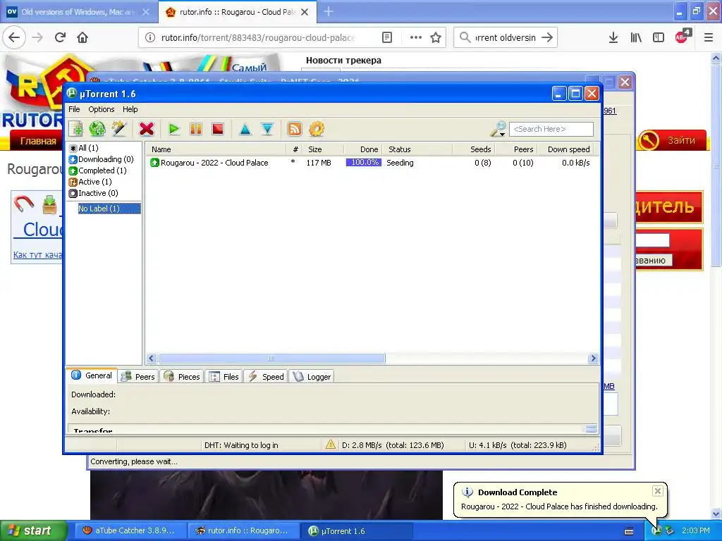Toggle Firefox sidebar icon

pos(659,38)
